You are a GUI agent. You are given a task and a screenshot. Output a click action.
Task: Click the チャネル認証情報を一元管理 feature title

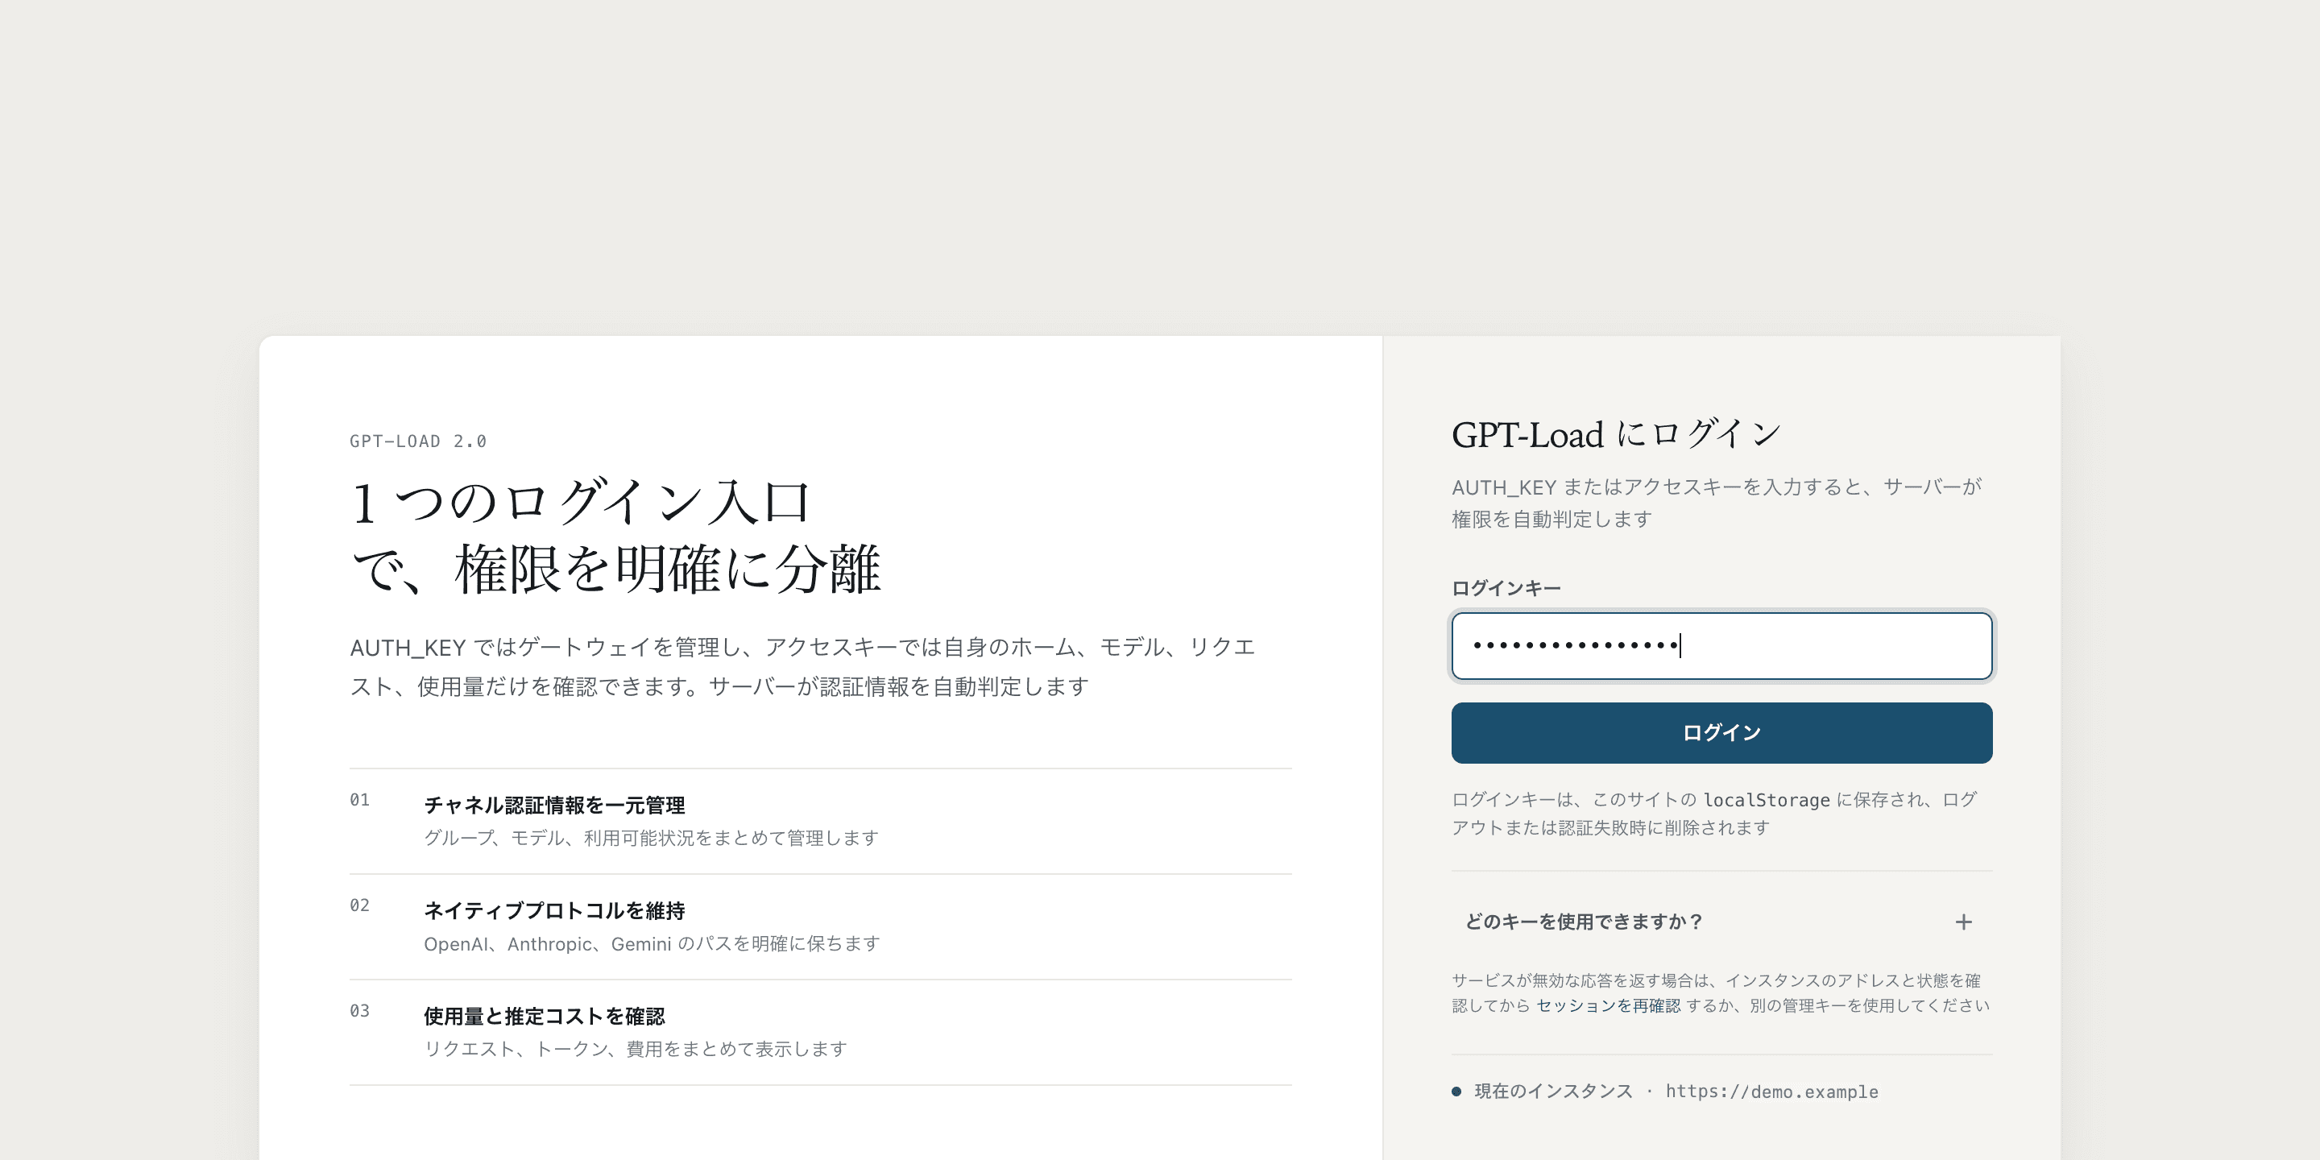point(554,806)
